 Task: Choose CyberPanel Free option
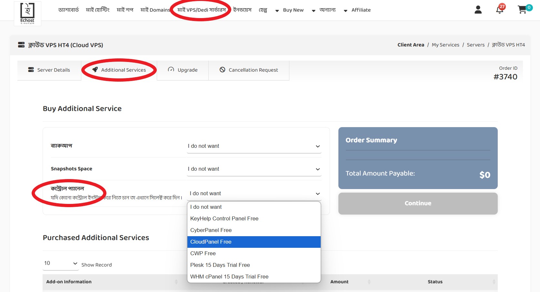[x=254, y=230]
